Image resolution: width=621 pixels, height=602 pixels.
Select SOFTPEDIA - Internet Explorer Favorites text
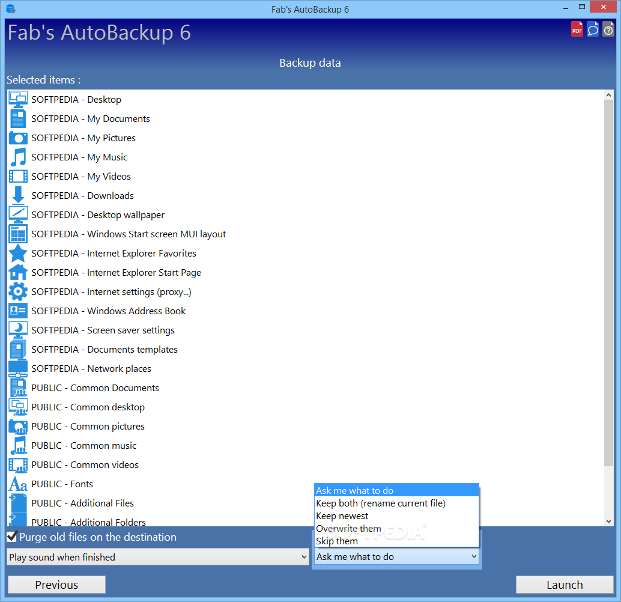click(x=114, y=254)
